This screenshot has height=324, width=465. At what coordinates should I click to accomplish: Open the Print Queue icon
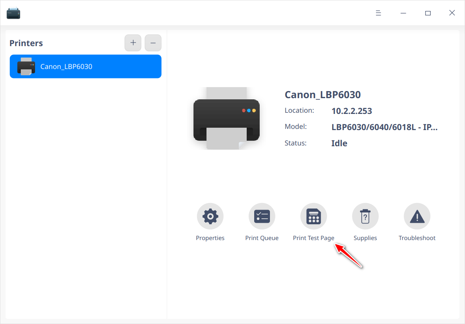click(262, 216)
